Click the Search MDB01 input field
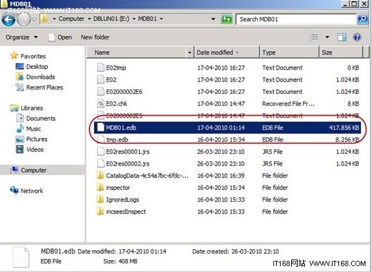The width and height of the screenshot is (372, 272). tap(296, 19)
